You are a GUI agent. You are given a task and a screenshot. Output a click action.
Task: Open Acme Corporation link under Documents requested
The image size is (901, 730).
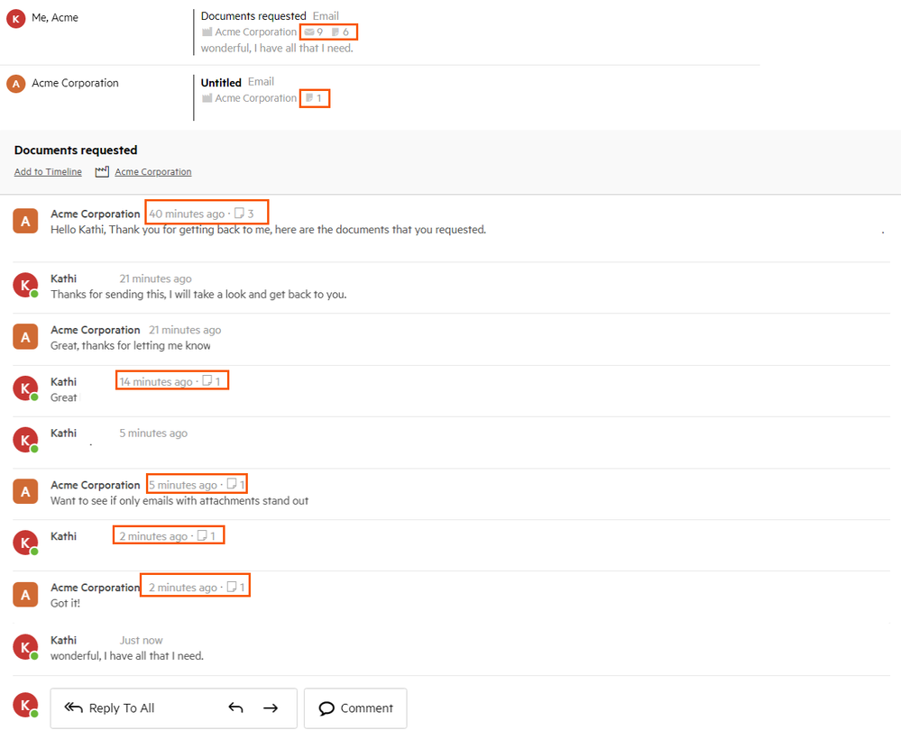152,172
